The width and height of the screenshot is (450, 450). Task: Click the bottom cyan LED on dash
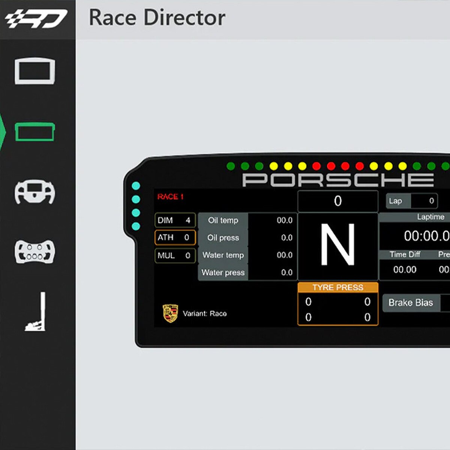click(x=136, y=226)
